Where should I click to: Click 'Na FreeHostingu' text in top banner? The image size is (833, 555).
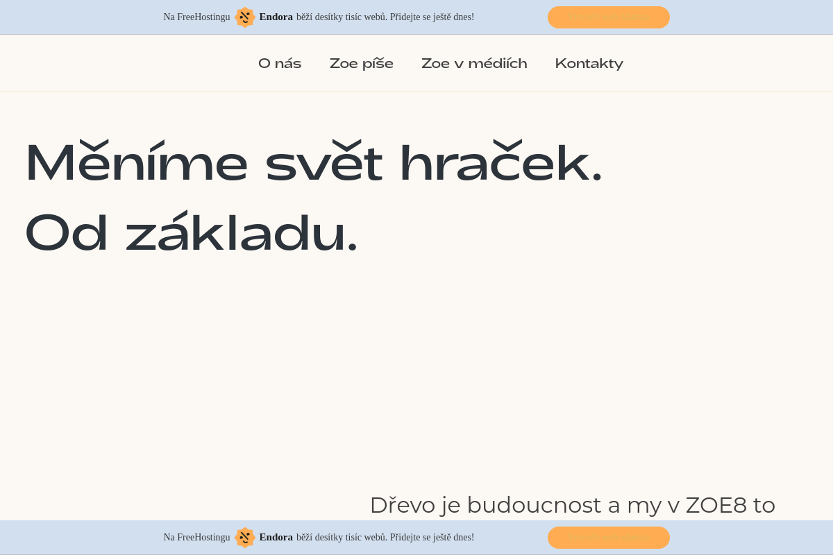pos(196,17)
